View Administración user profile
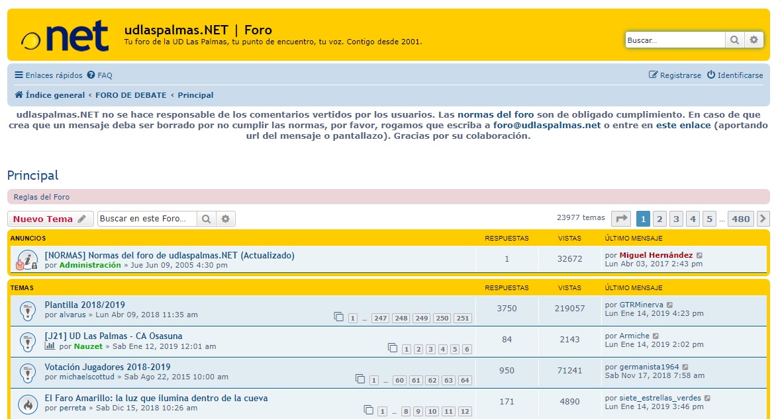Image resolution: width=780 pixels, height=419 pixels. [x=90, y=265]
